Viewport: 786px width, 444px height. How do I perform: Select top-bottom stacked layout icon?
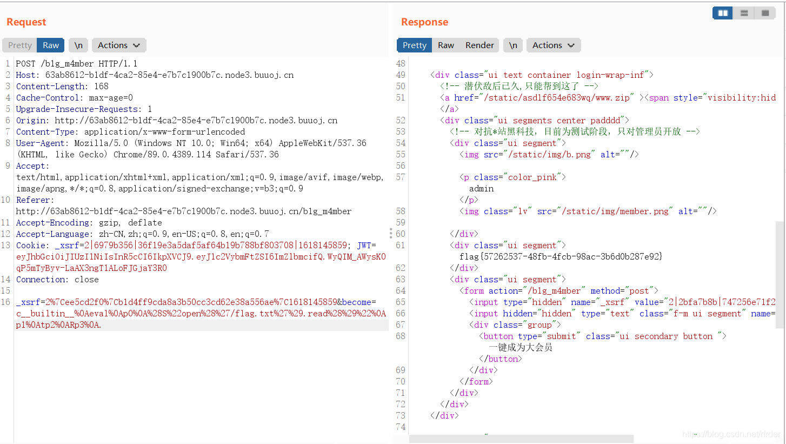[744, 13]
